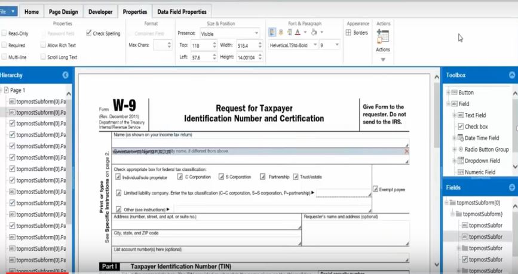
Task: Click canvas vertical scrollbar down arrow
Action: (436, 264)
